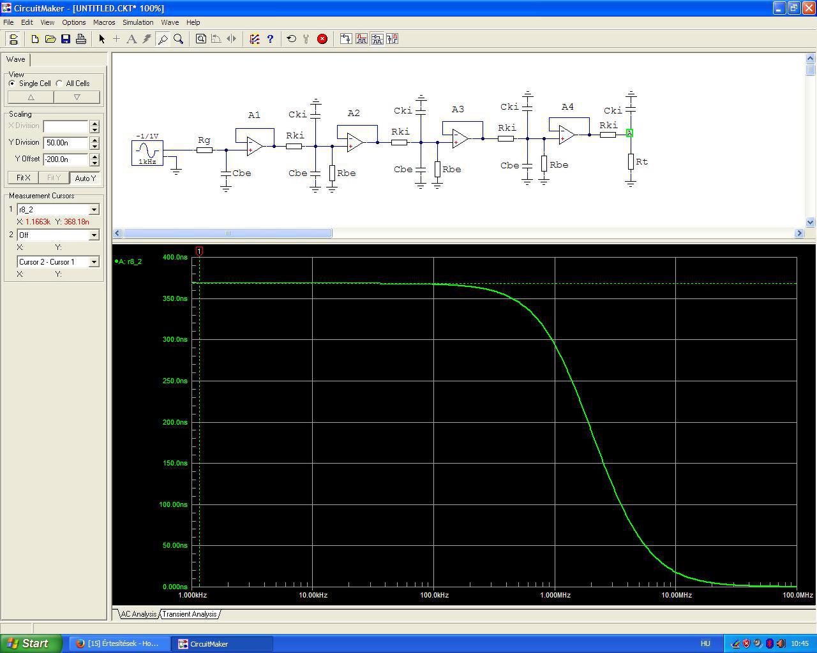Switch to the AC Analysis tab

pyautogui.click(x=139, y=614)
